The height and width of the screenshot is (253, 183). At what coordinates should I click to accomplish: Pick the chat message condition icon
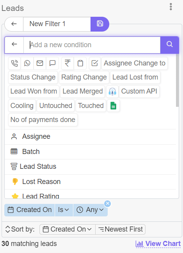click(52, 63)
